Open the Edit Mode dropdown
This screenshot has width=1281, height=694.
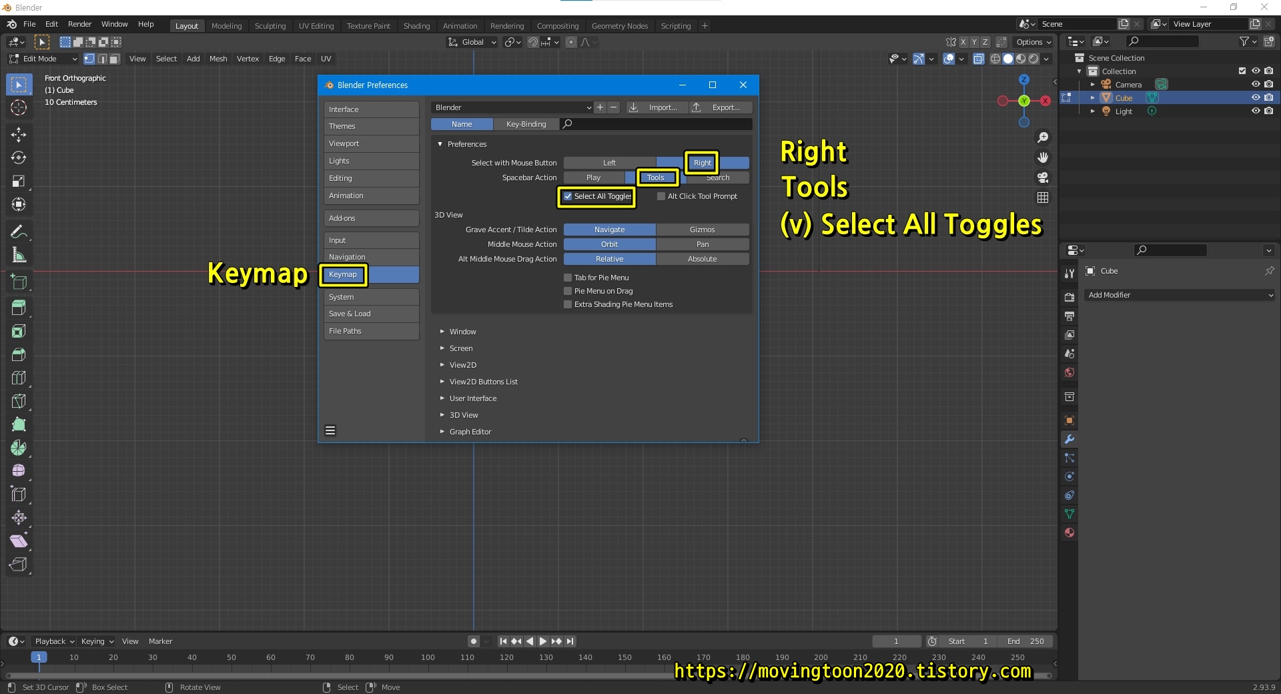click(43, 59)
